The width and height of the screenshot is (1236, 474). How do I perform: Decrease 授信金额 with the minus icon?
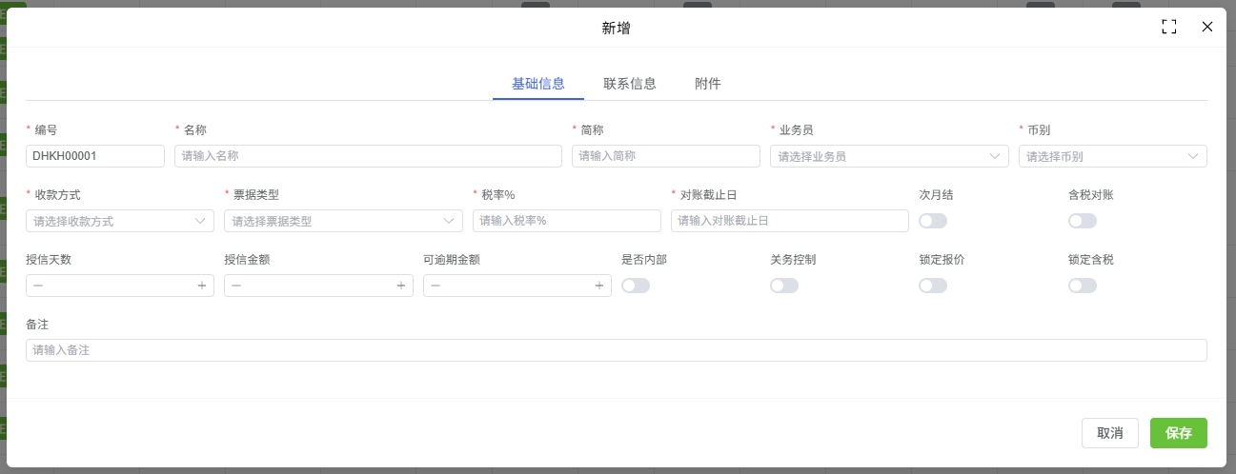click(x=236, y=286)
